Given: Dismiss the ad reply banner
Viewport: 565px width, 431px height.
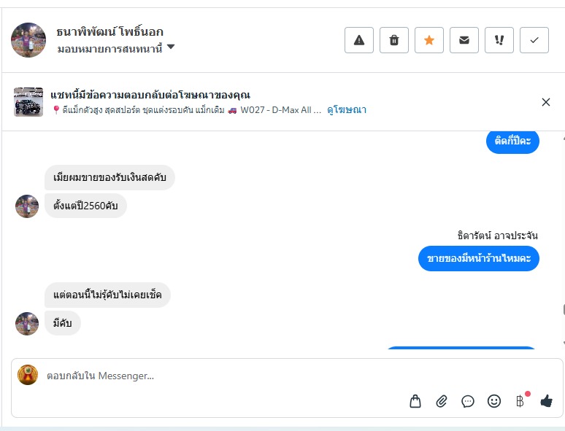Looking at the screenshot, I should point(546,102).
